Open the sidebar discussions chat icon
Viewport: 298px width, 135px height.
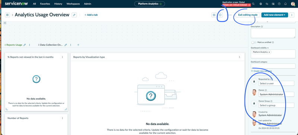click(267, 4)
